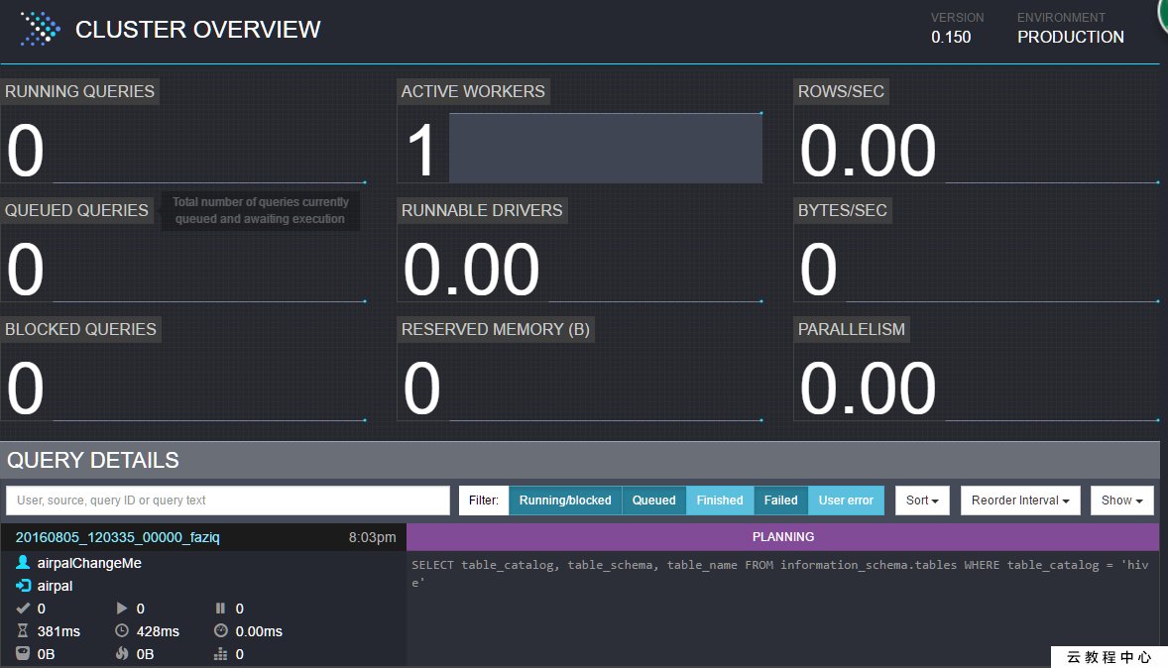Click the CPU time icon next to 0.00ms

220,630
